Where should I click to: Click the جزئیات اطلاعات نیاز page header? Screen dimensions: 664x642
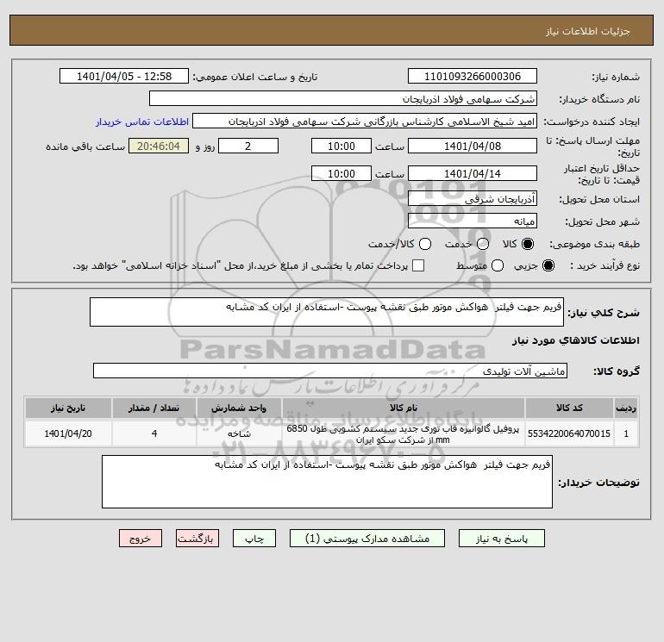tap(588, 31)
